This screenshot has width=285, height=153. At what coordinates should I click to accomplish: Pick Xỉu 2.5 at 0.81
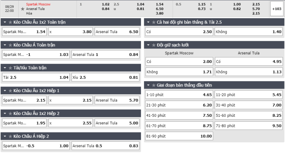pyautogui.click(x=106, y=77)
